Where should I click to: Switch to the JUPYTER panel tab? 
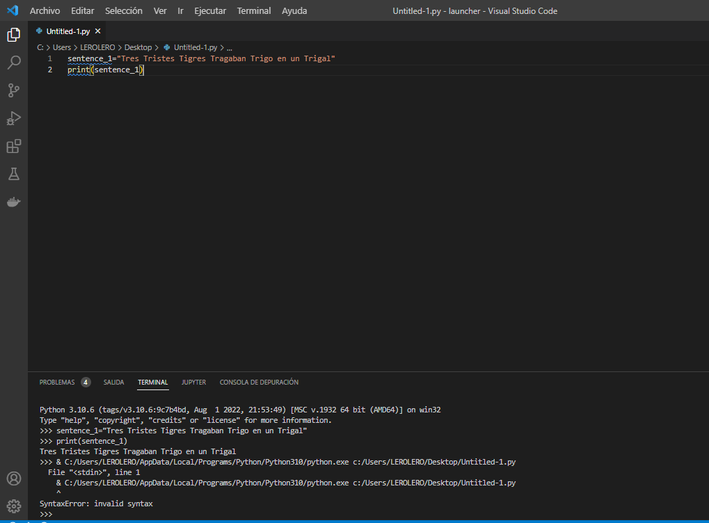pyautogui.click(x=193, y=383)
